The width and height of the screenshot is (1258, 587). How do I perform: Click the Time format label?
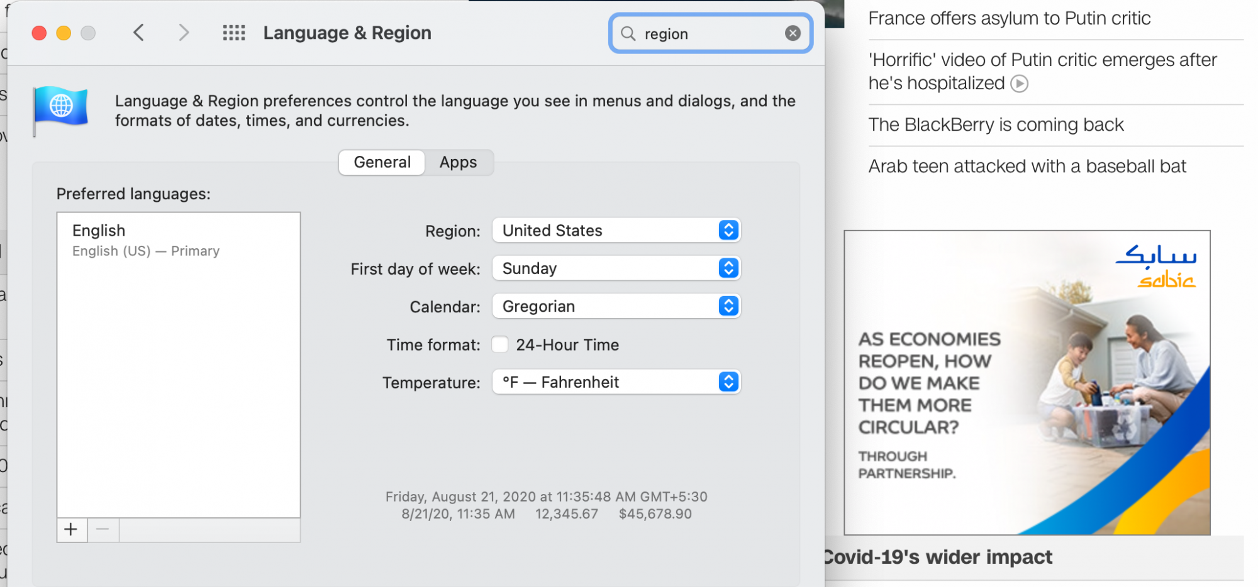click(433, 345)
